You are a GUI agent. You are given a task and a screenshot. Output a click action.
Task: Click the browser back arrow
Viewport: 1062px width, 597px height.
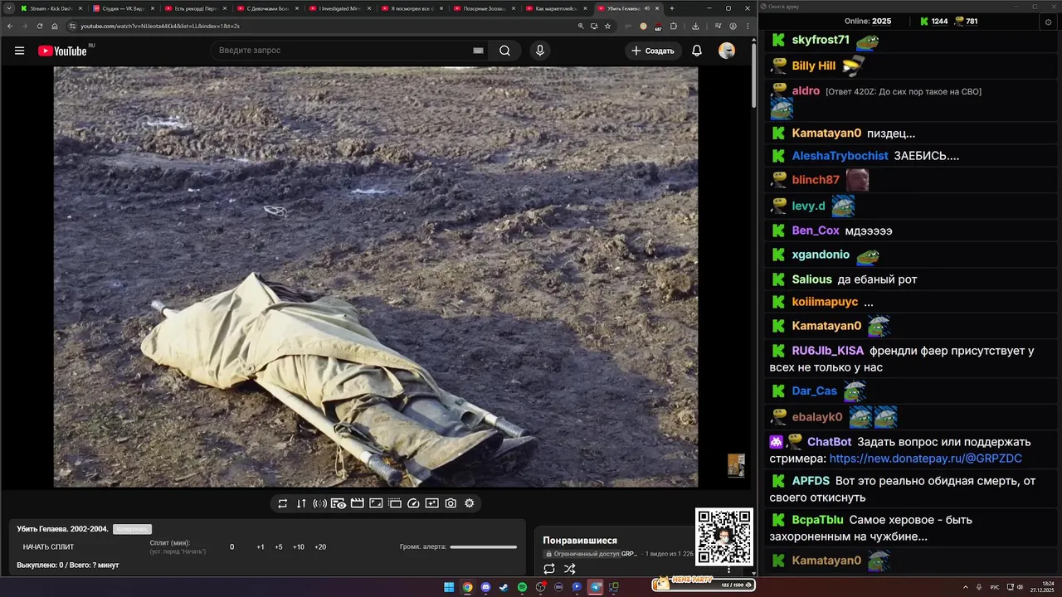click(x=10, y=26)
